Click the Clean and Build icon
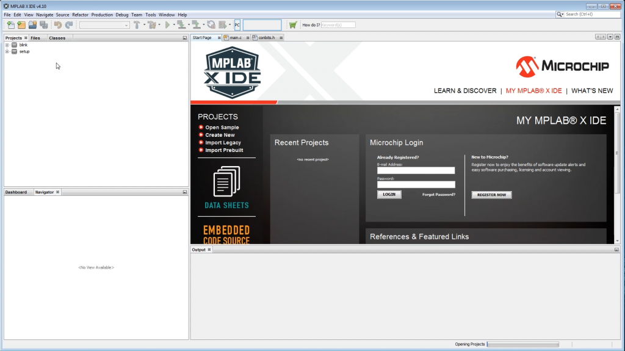 tap(152, 25)
